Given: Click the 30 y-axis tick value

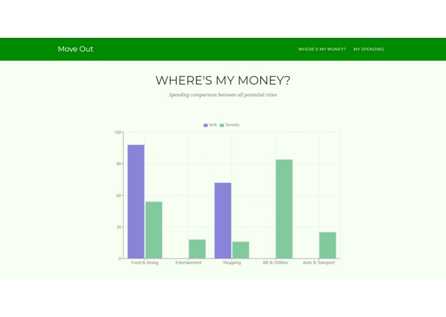Looking at the screenshot, I should pyautogui.click(x=119, y=227).
